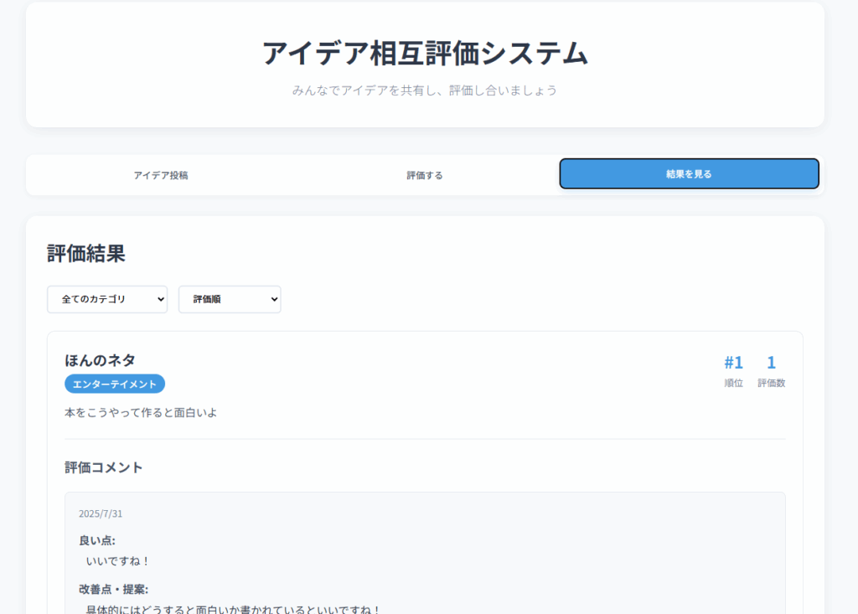The width and height of the screenshot is (858, 614).
Task: Open the アイデア投稿 tab
Action: 161,175
